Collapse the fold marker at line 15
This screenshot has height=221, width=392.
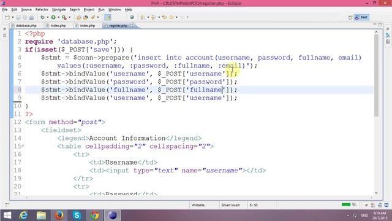pos(23,146)
